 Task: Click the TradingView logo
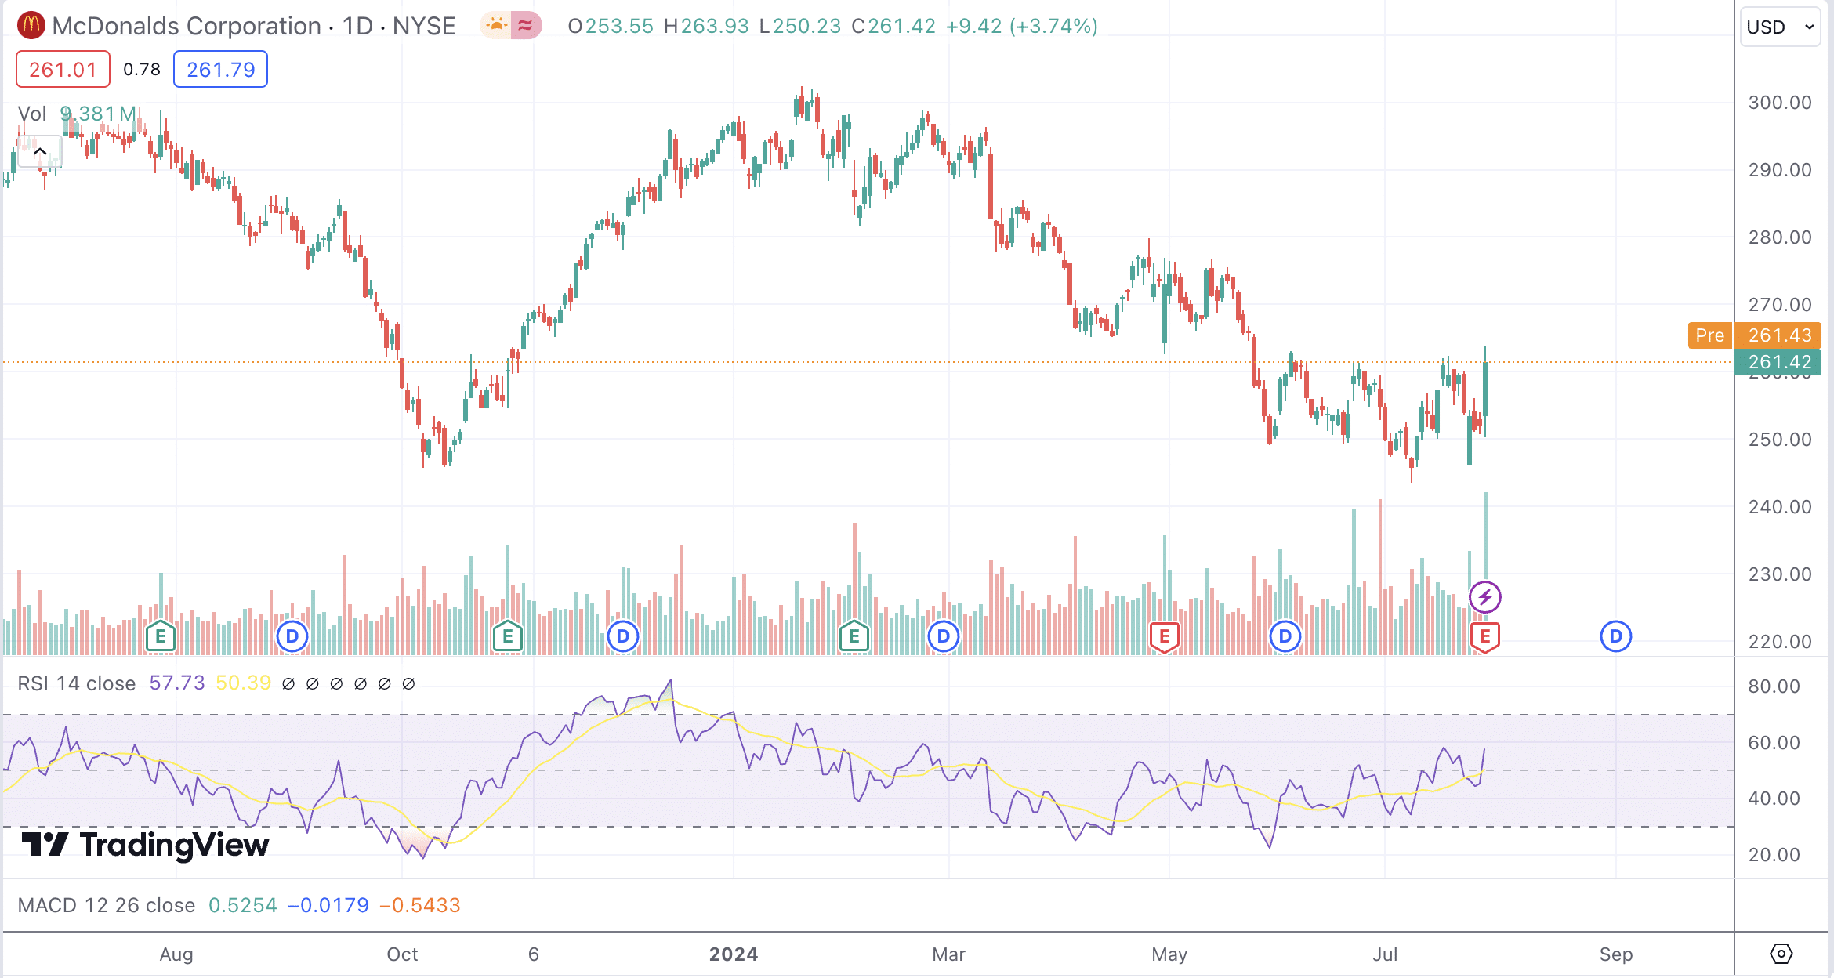146,845
